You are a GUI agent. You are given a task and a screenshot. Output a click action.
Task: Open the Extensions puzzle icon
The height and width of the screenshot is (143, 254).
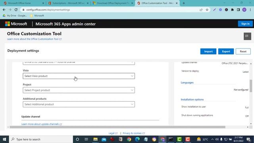(x=232, y=10)
